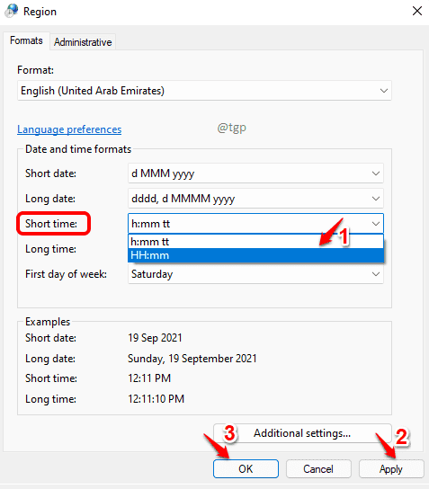
Task: Click the Region globe icon in title bar
Action: tap(12, 11)
